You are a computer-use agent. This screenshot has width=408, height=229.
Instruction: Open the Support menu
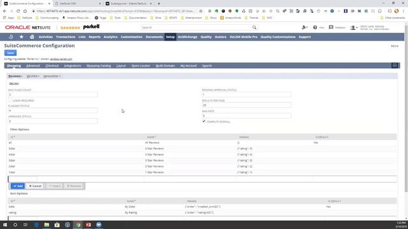click(305, 37)
